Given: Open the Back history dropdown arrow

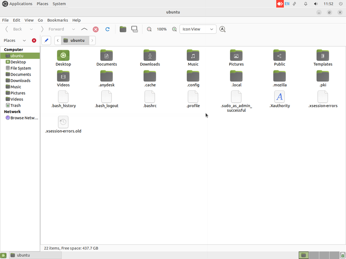Looking at the screenshot, I should coord(31,29).
